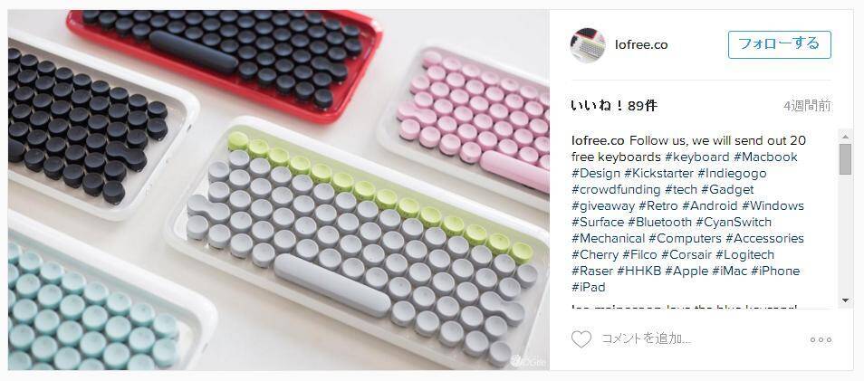The width and height of the screenshot is (864, 381).
Task: Open the #Bluetooth hashtag
Action: pos(659,222)
